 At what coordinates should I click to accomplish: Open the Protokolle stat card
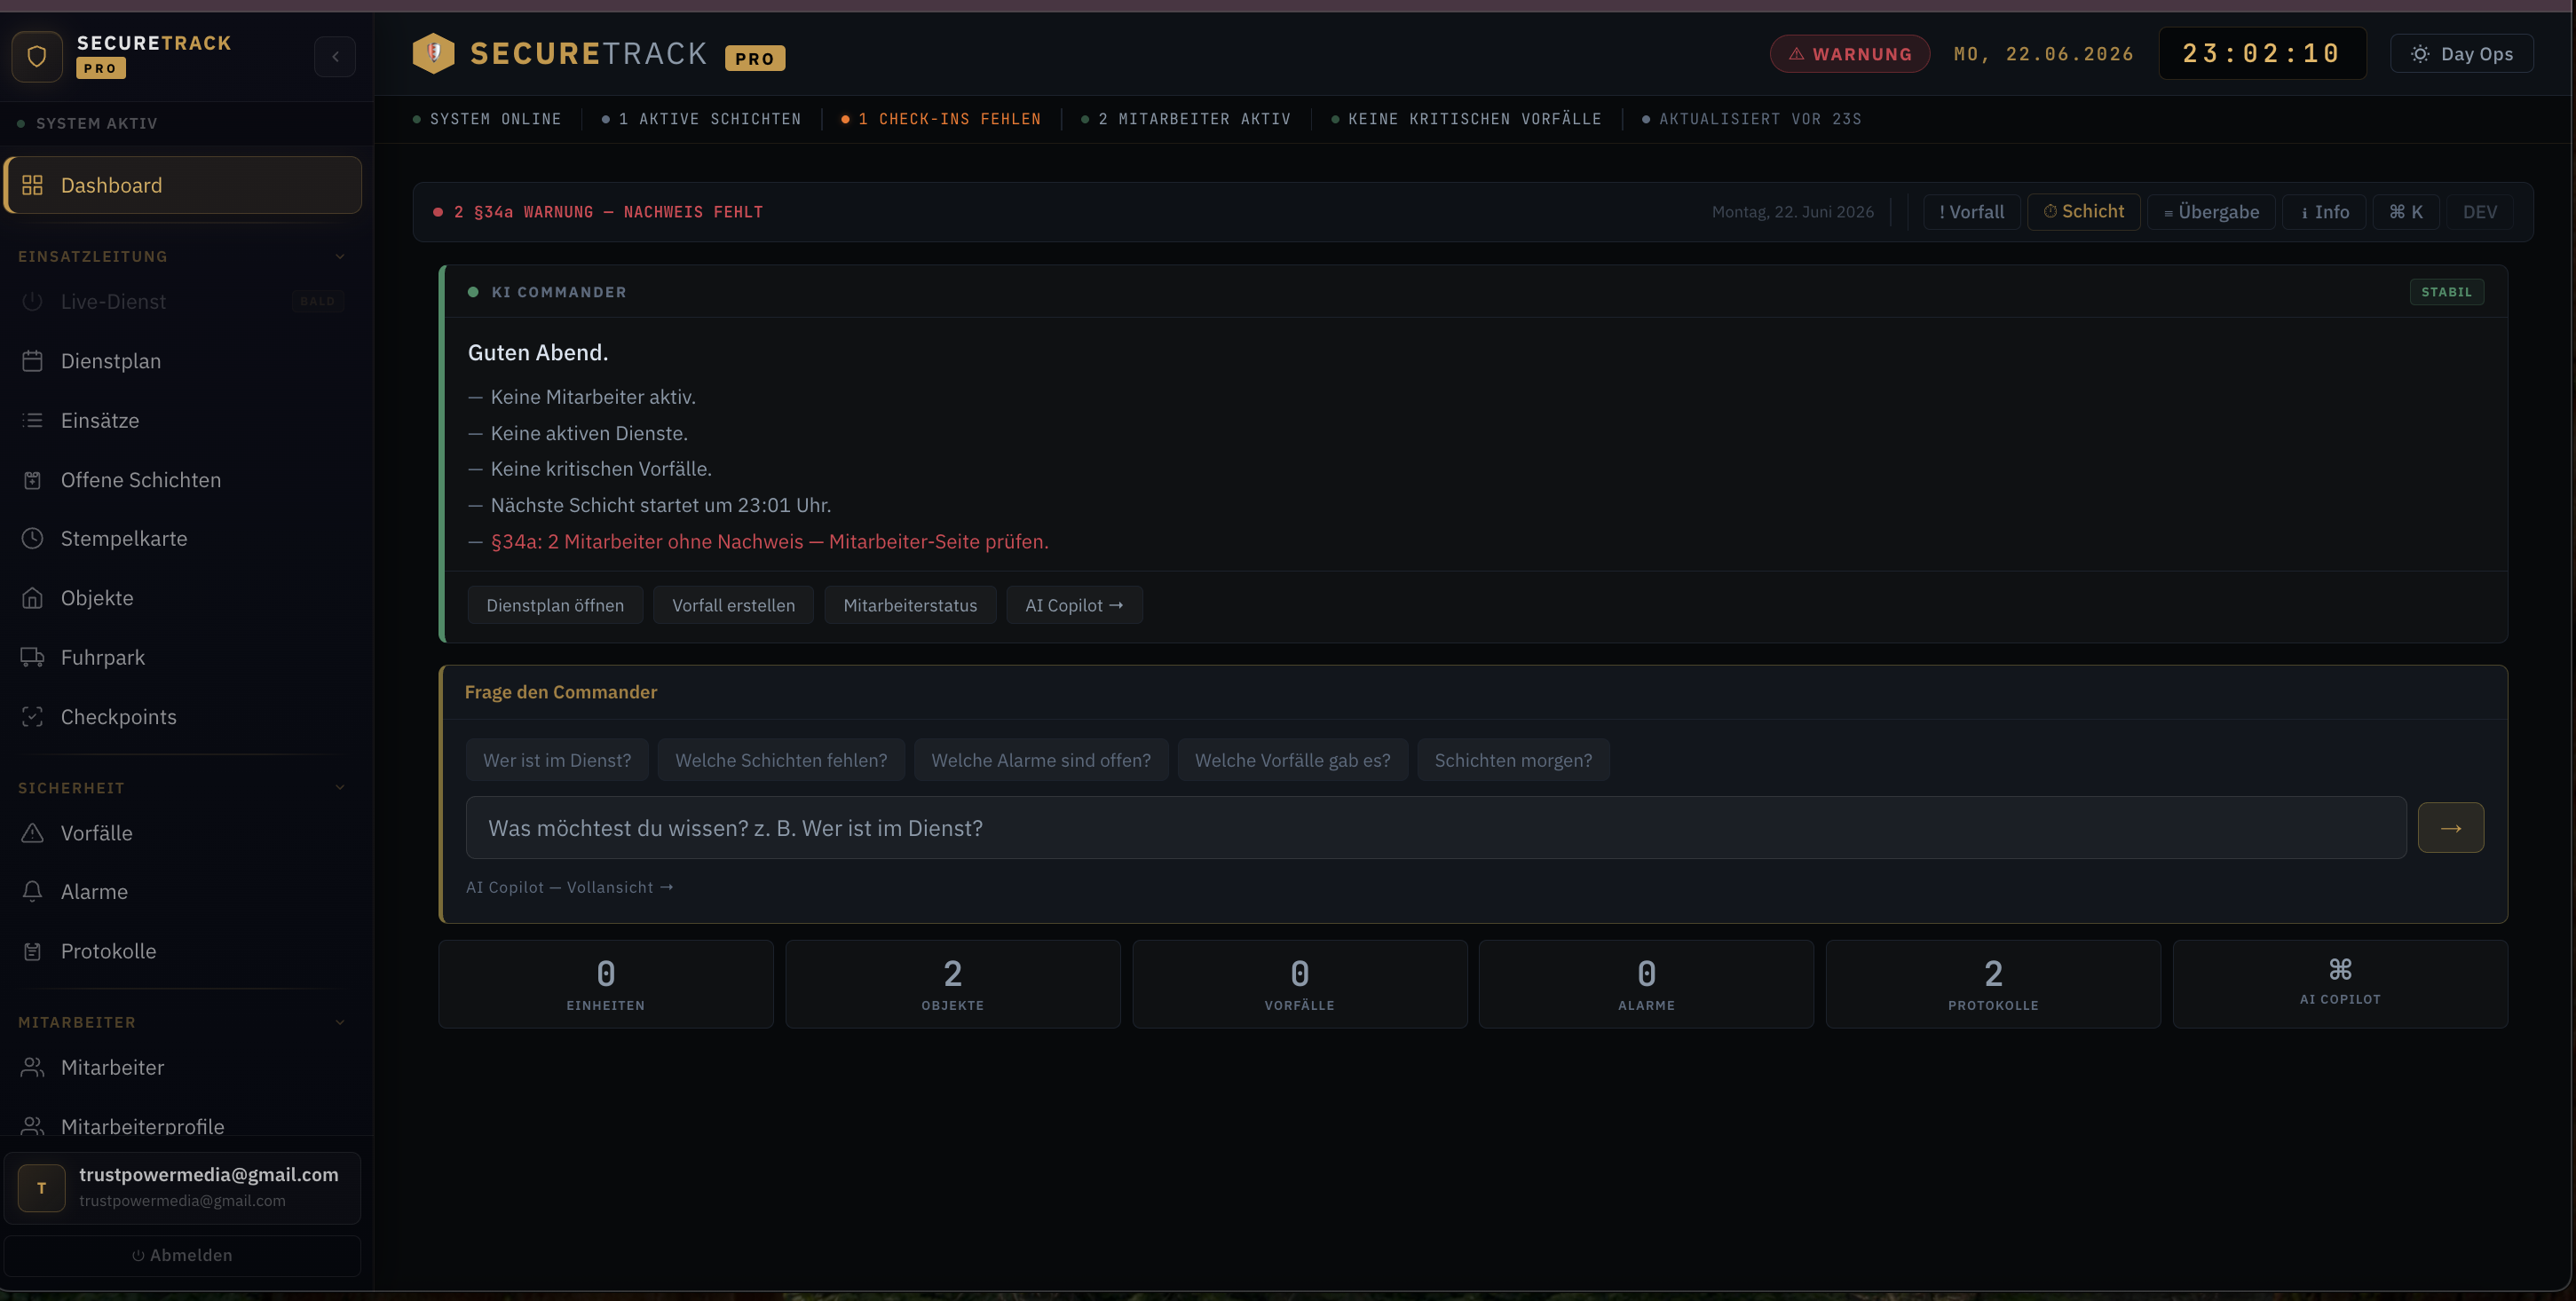(x=1993, y=984)
